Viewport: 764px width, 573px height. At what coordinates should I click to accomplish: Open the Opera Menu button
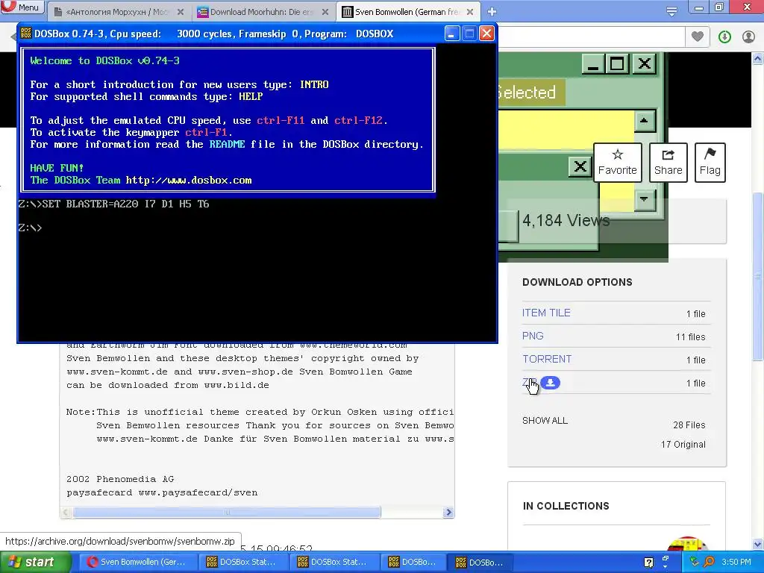tap(22, 7)
